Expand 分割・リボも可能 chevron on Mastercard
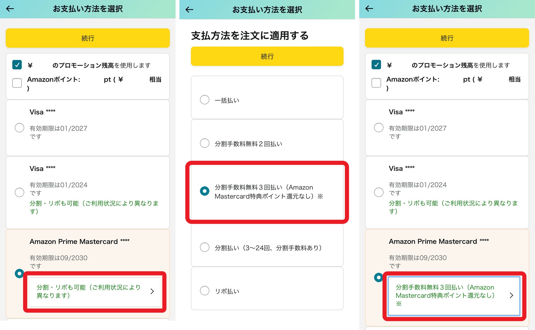The image size is (535, 330). pyautogui.click(x=152, y=291)
